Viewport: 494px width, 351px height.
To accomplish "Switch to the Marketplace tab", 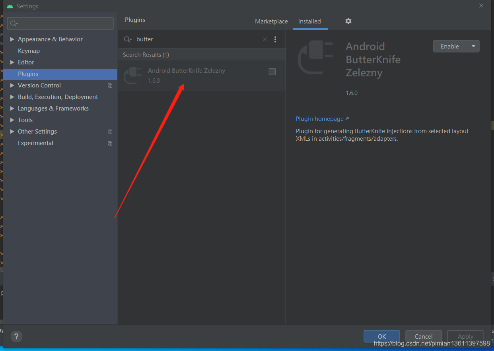I will 271,21.
